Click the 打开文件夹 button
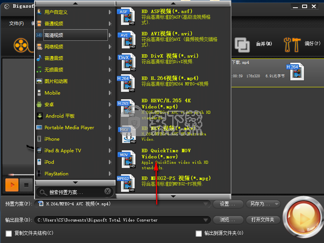324x243 pixels. [263, 220]
